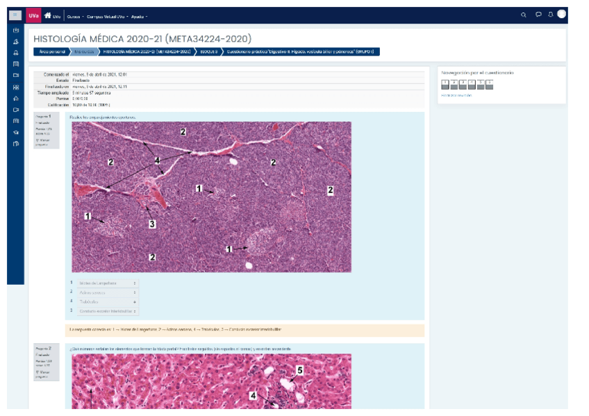
Task: Open BLOQUE II breadcrumb item
Action: 208,51
